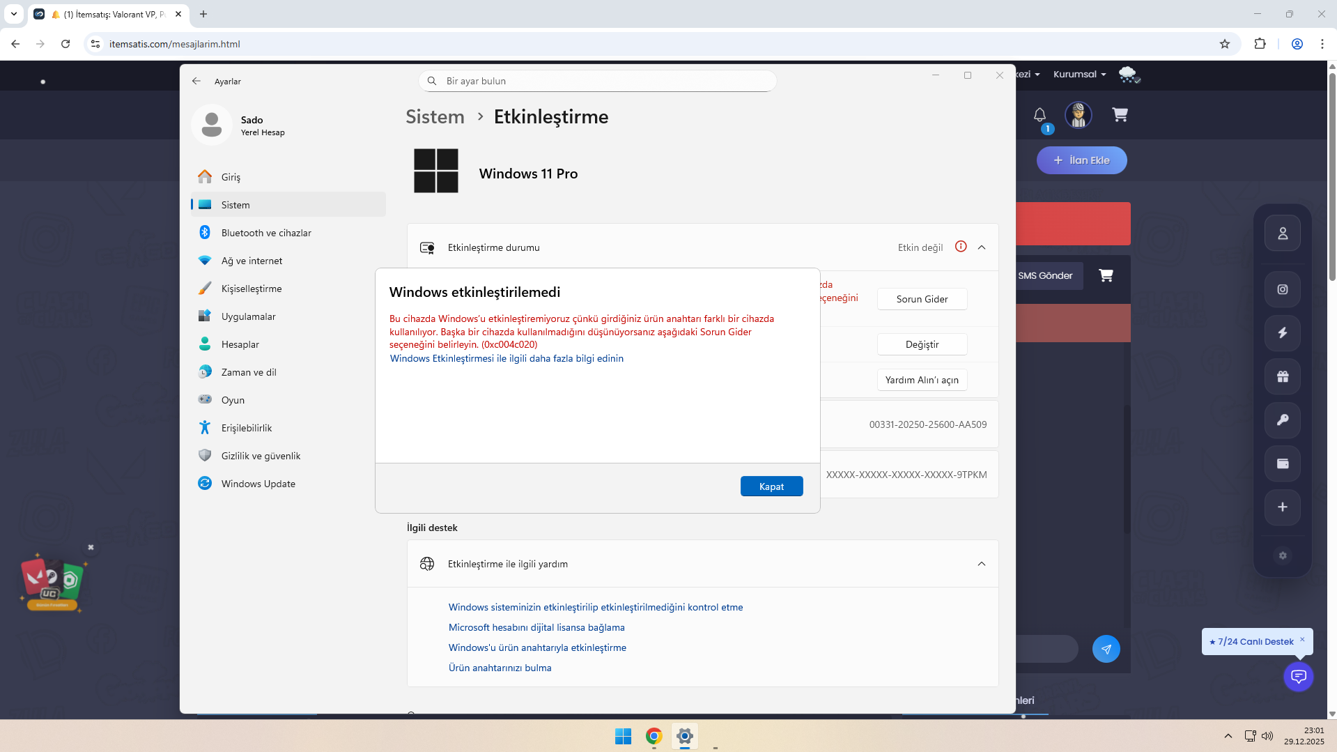Click the wallet icon in right sidebar
This screenshot has width=1337, height=752.
tap(1282, 463)
